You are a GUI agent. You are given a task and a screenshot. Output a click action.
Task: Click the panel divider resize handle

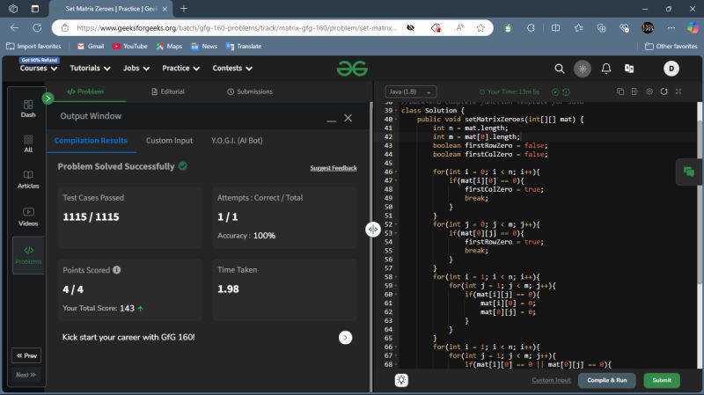[x=372, y=230]
